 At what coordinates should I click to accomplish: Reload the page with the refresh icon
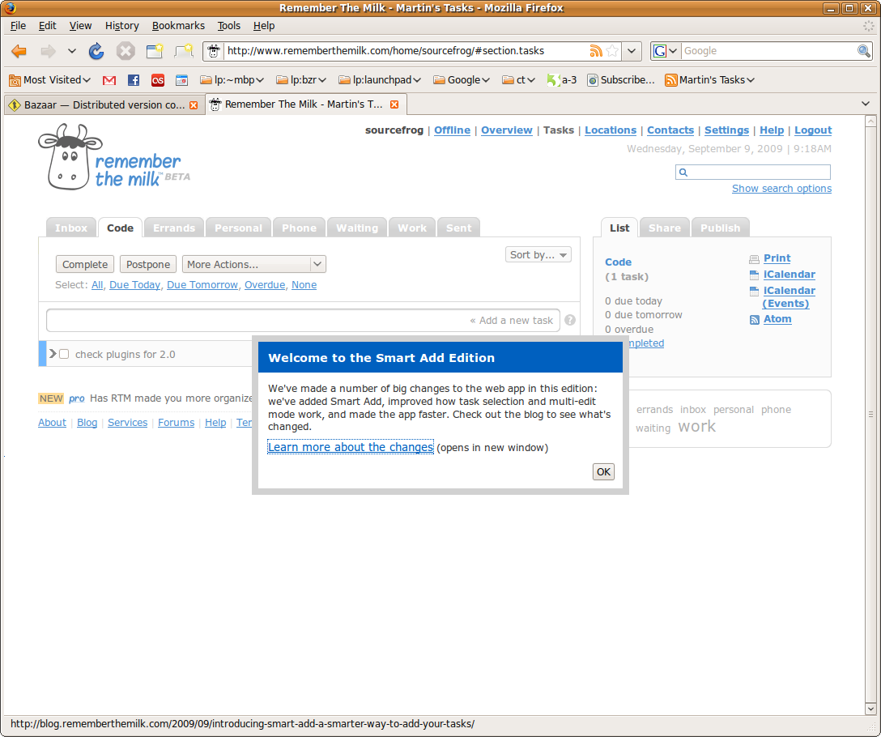[96, 51]
